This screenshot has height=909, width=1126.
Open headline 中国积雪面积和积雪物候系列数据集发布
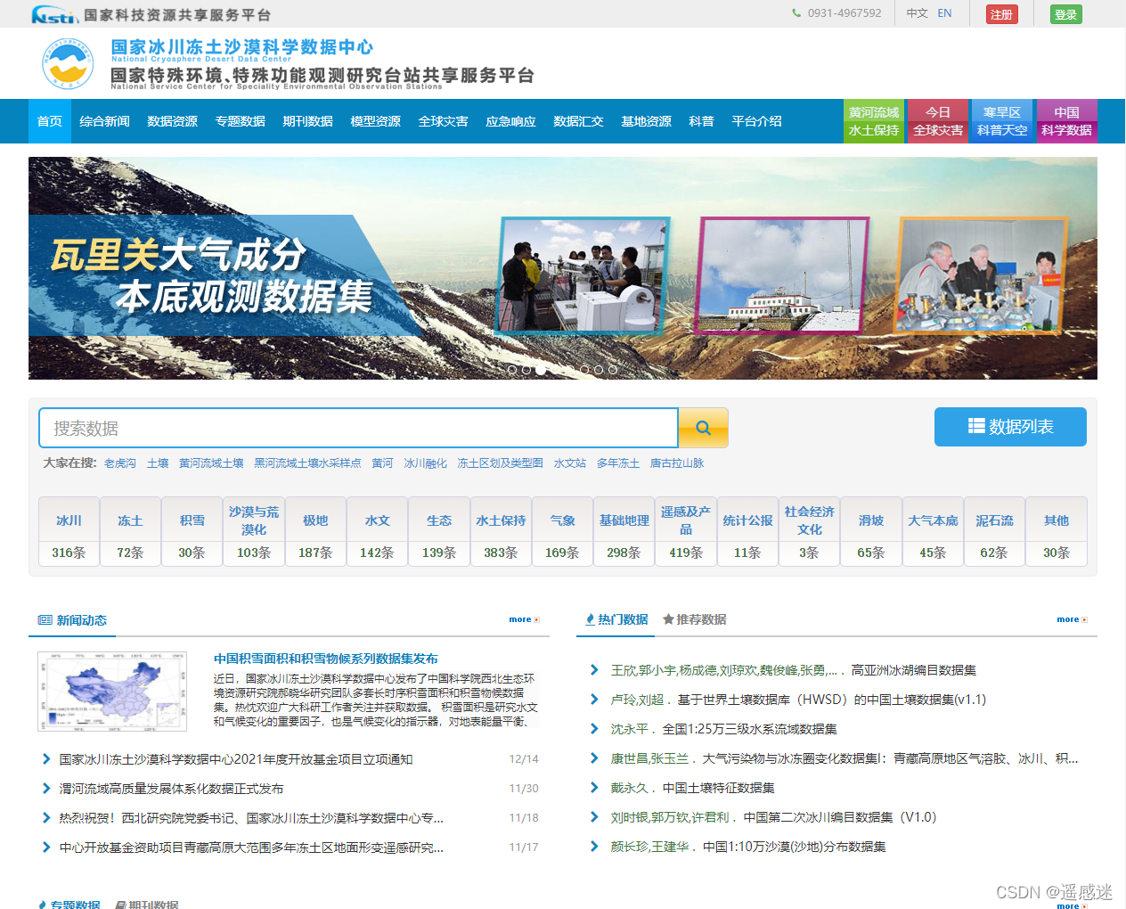pyautogui.click(x=326, y=659)
